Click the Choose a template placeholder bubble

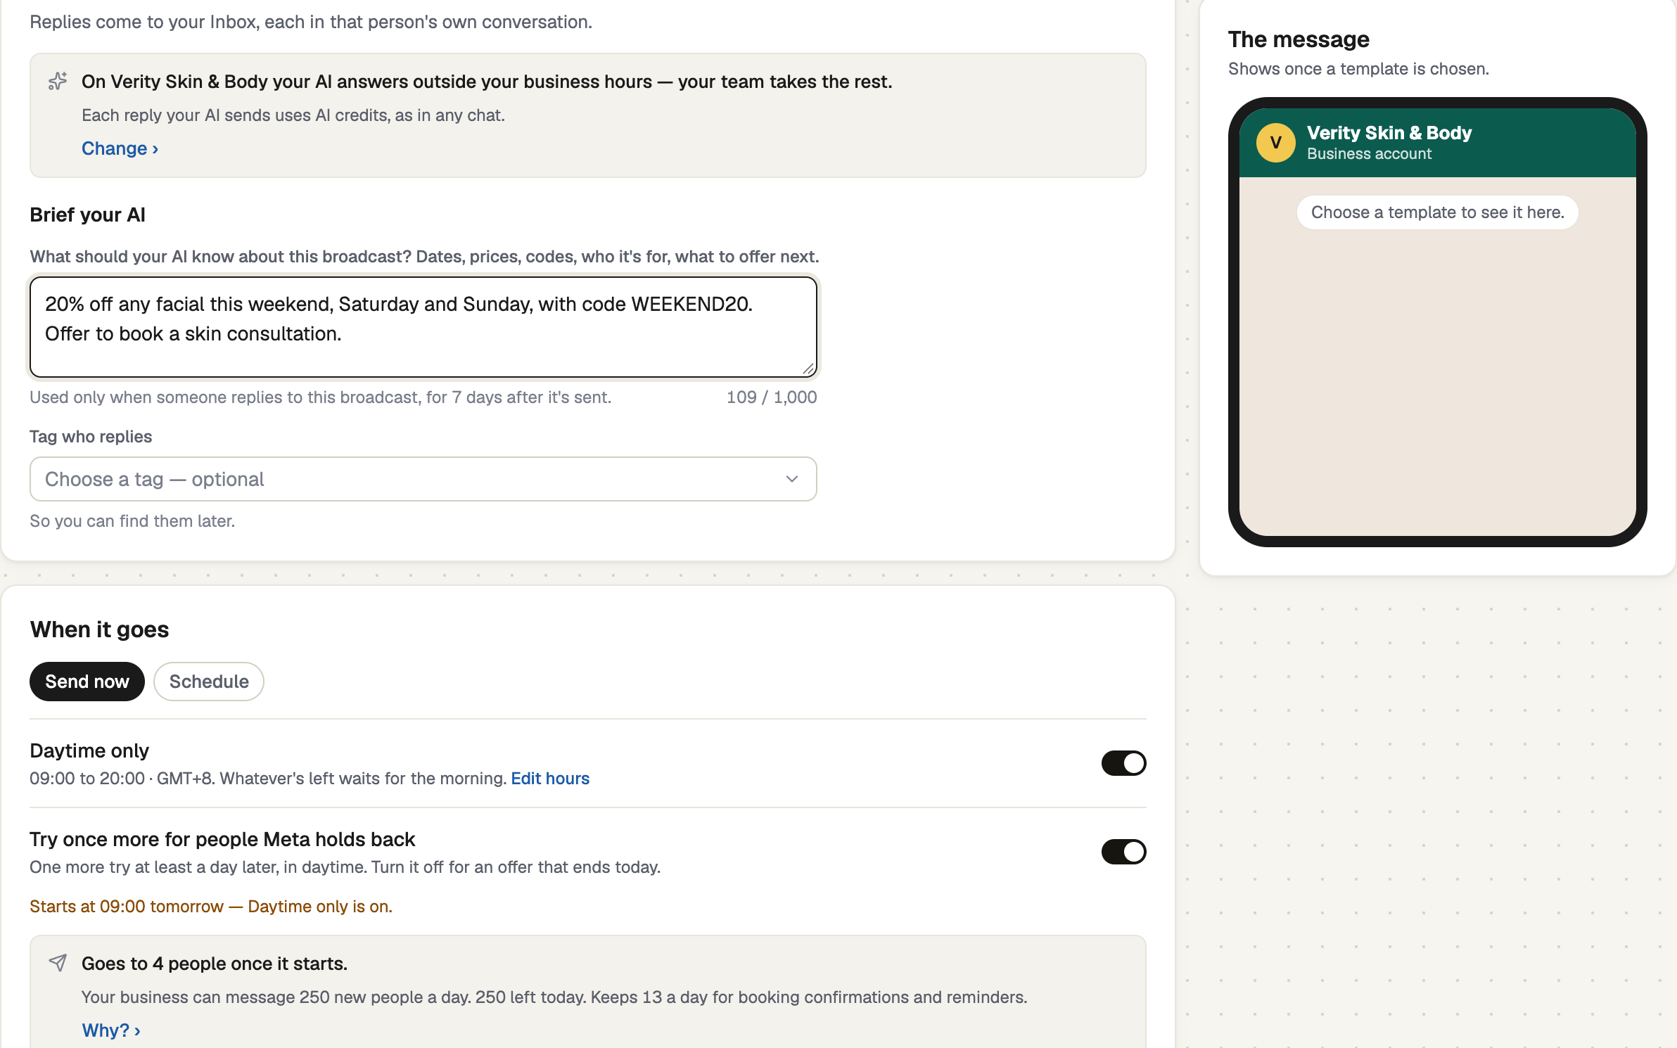pyautogui.click(x=1437, y=212)
